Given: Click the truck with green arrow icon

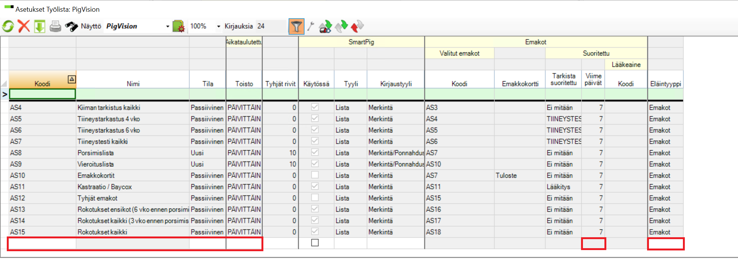Looking at the screenshot, I should 325,26.
